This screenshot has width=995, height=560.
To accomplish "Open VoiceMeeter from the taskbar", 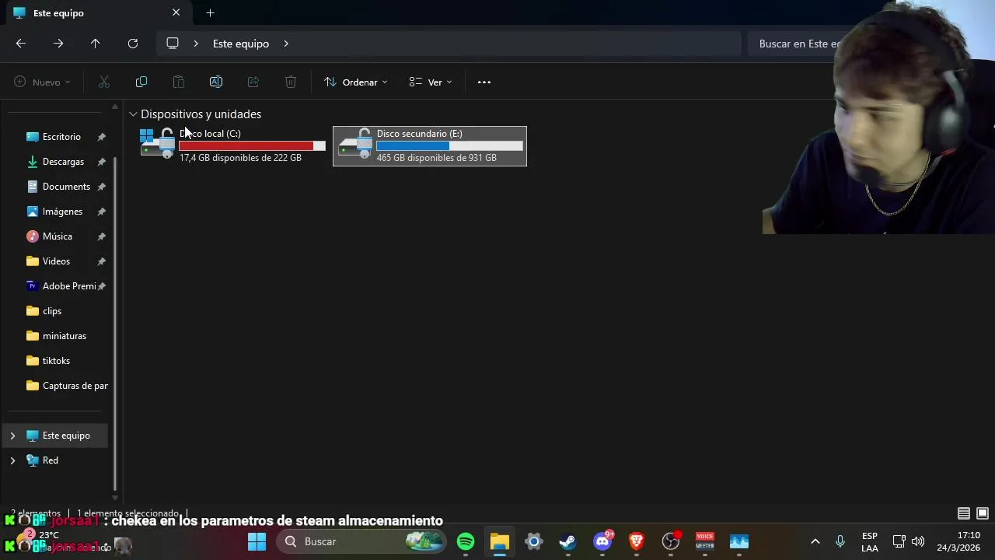I will (705, 541).
